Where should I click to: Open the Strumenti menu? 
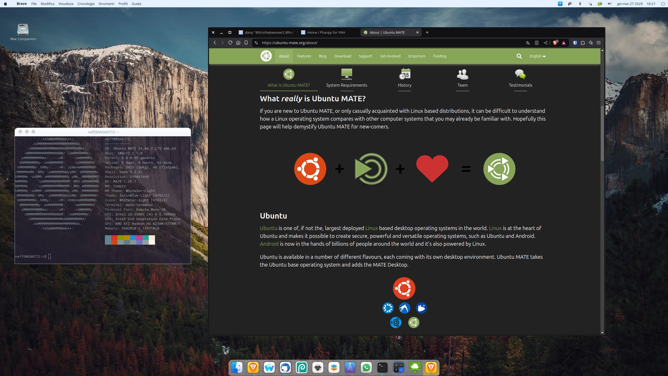point(106,4)
